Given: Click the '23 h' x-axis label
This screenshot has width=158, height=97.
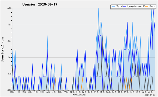Looking at the screenshot, I should click(x=150, y=92).
